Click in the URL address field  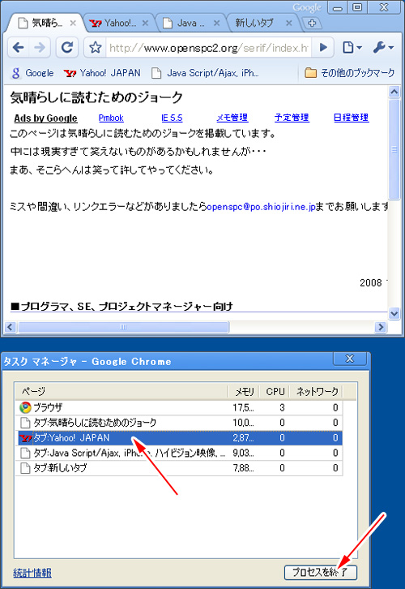coord(208,48)
